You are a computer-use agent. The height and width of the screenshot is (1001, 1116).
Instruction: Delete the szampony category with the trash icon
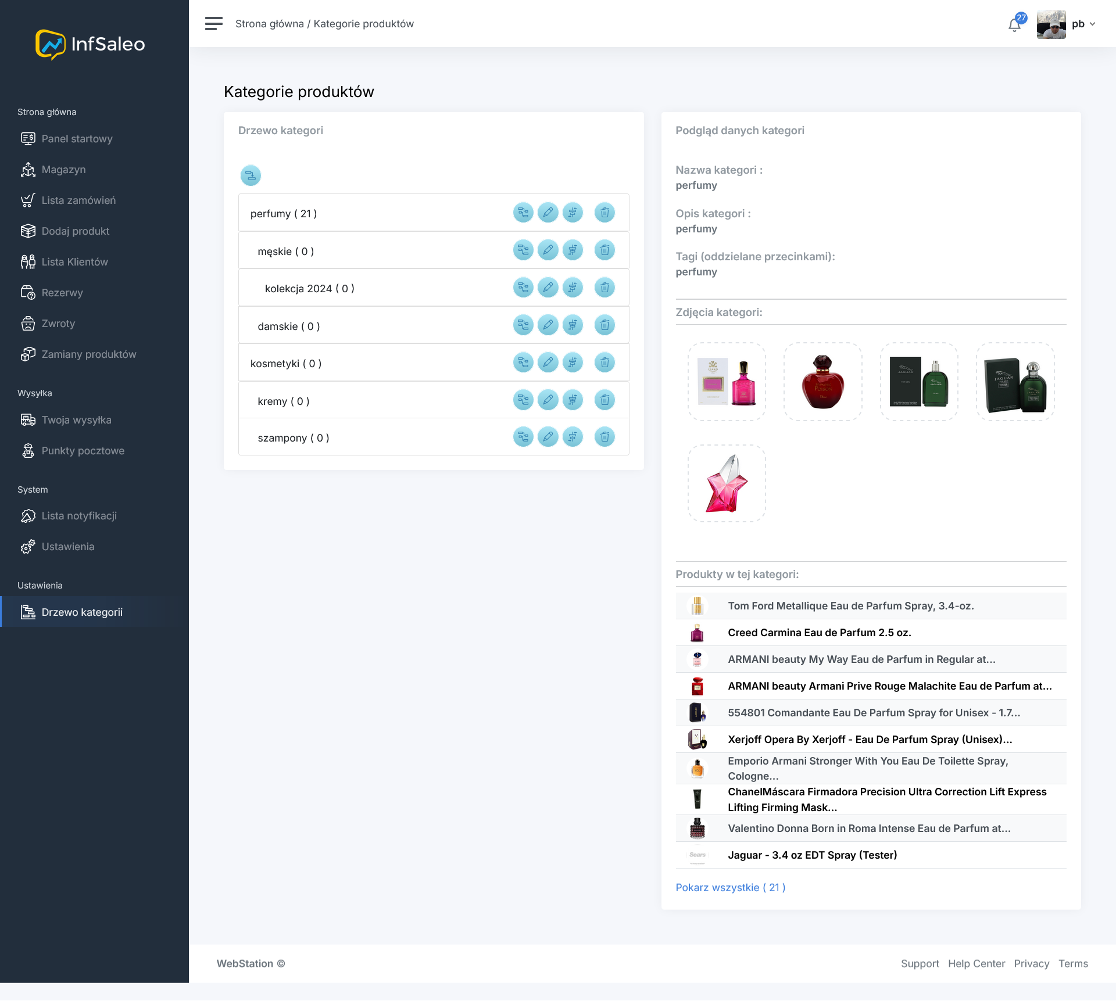click(604, 437)
